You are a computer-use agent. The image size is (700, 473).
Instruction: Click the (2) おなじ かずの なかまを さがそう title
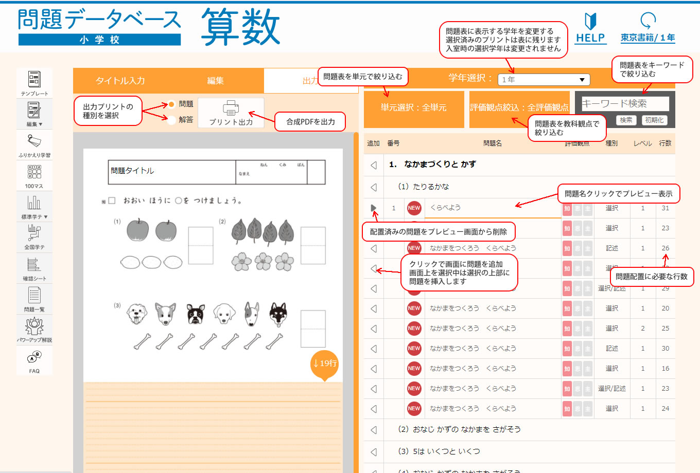[x=460, y=429]
